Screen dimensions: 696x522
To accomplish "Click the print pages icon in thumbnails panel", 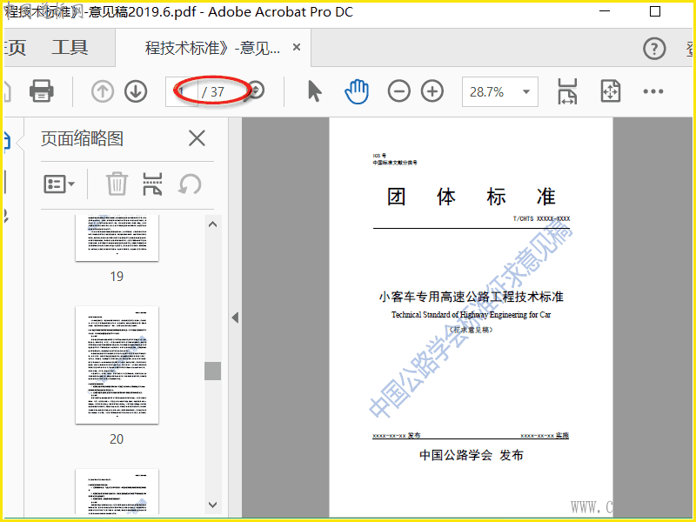I will tap(152, 184).
